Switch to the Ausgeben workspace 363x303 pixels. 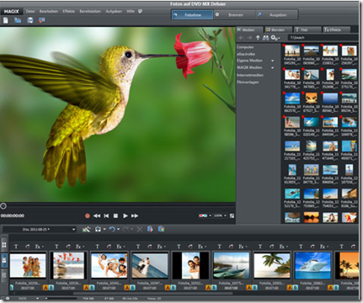[277, 15]
